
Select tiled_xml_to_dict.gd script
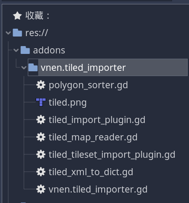tap(91, 172)
